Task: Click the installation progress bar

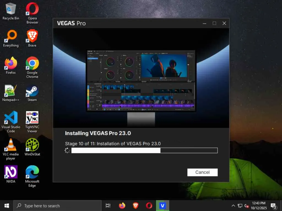Action: (144, 150)
